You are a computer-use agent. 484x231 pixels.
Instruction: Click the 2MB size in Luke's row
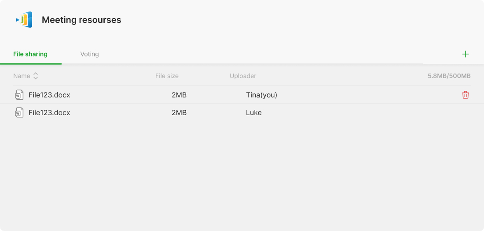point(179,112)
